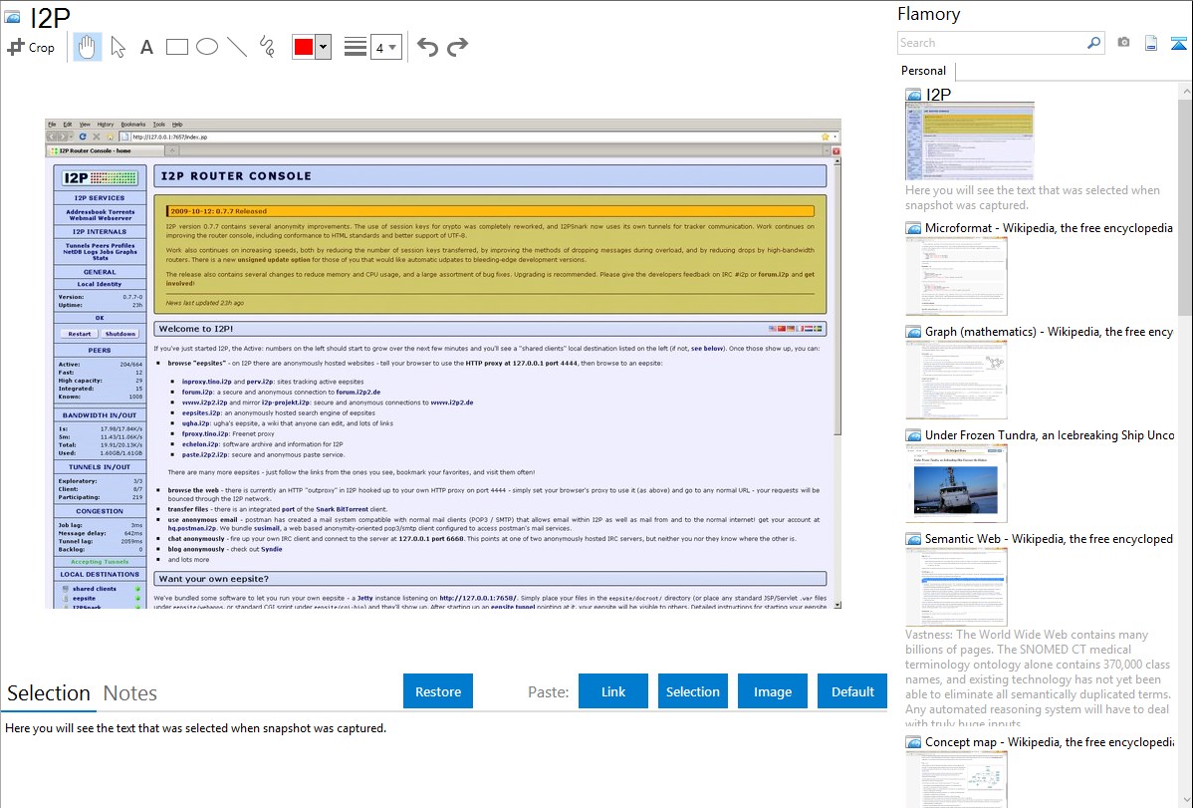Open the Semantic Web snapshot thumbnail
The height and width of the screenshot is (808, 1193).
click(x=956, y=587)
